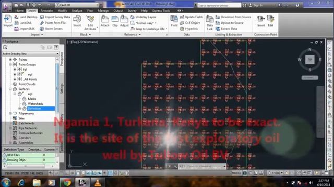Insert an OLE Object
Image resolution: width=334 pixels, height=187 pixels.
coord(190,23)
